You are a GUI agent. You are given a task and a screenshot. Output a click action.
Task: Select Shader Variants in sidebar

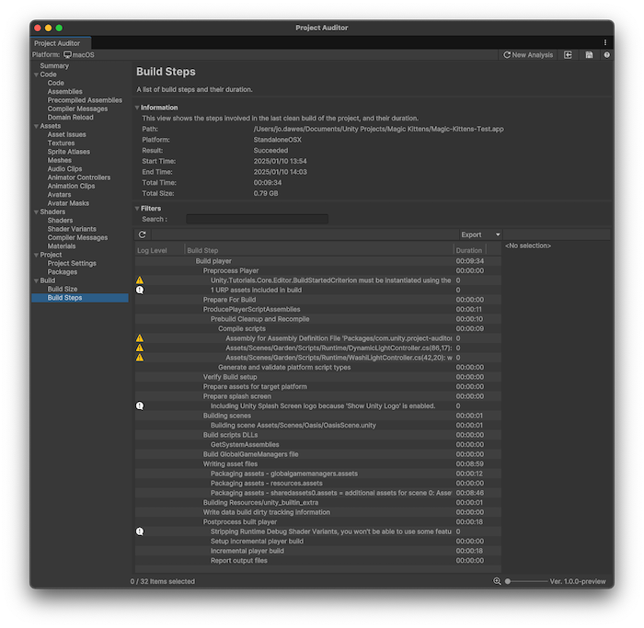click(x=72, y=229)
